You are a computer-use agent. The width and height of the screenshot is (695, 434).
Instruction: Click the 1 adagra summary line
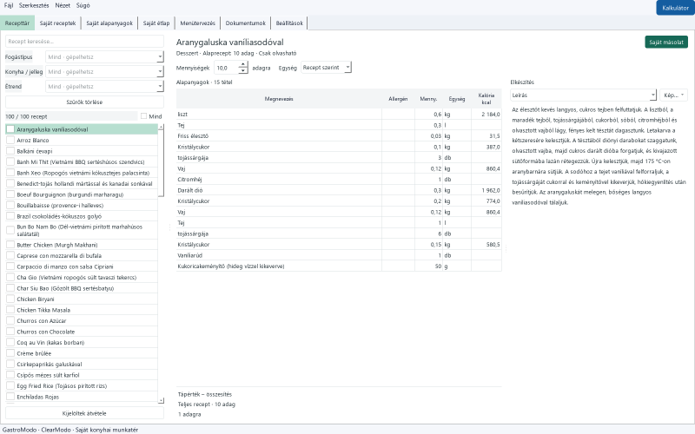189,414
